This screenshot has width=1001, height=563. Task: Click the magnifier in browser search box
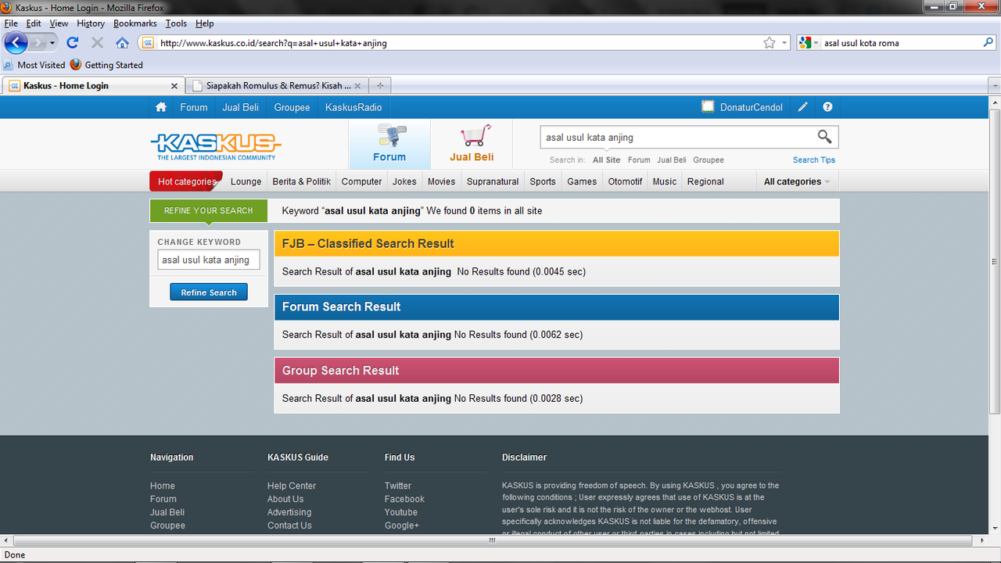[x=988, y=43]
